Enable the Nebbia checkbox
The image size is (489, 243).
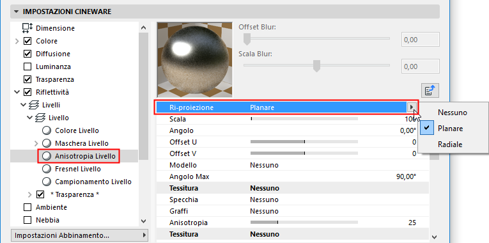coord(27,220)
